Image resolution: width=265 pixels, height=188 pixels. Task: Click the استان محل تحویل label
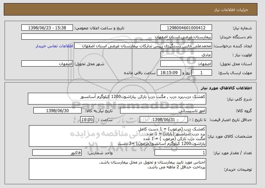click(236, 64)
